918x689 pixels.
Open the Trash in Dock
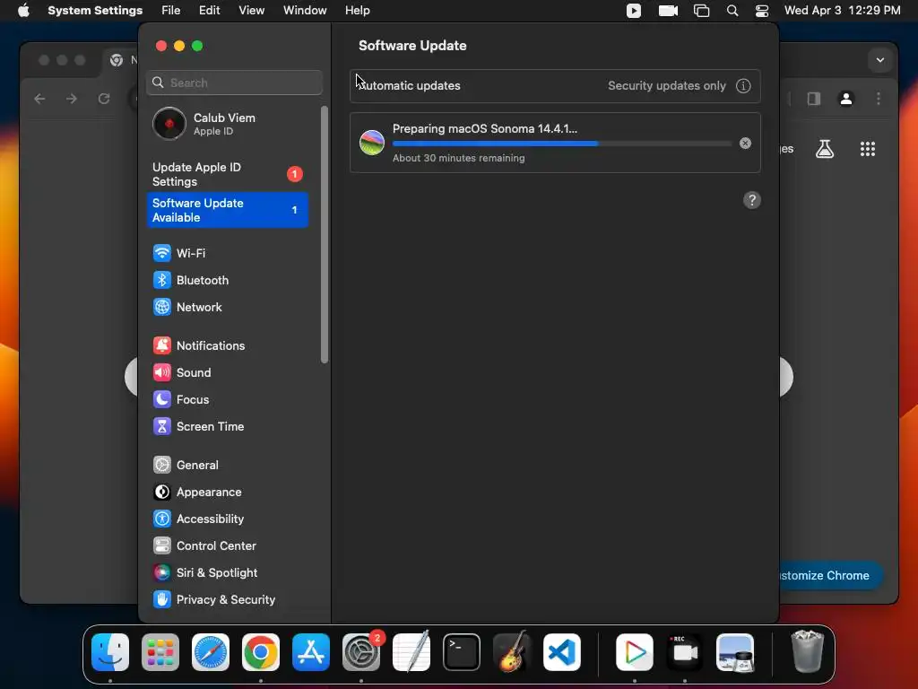[x=808, y=652]
